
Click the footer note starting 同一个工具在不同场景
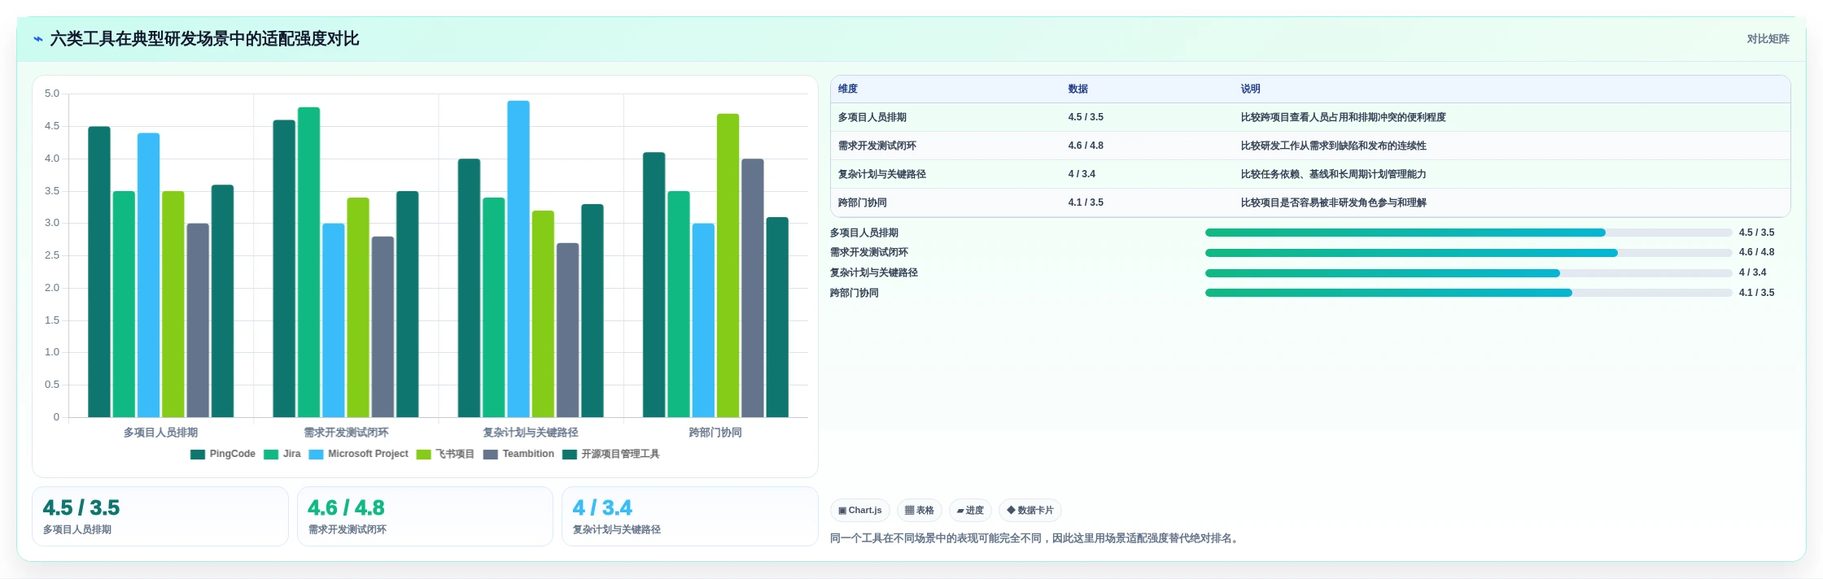coord(1036,538)
